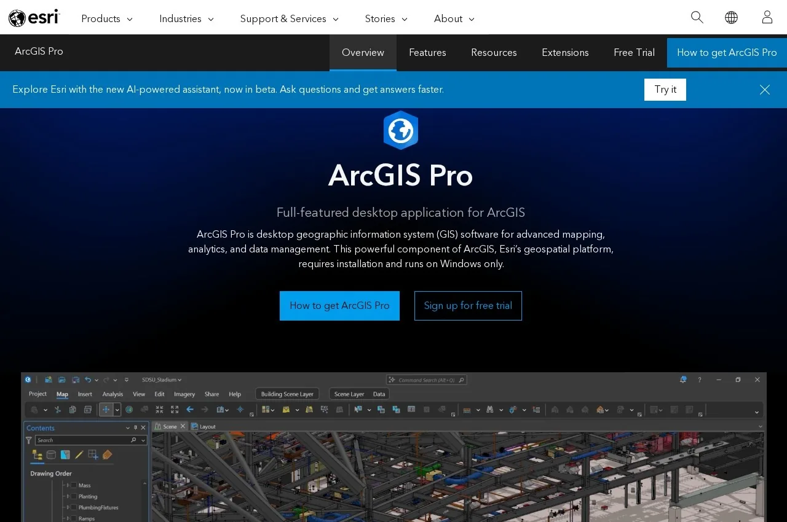
Task: Click the ArcGIS Pro help question mark
Action: click(x=700, y=380)
